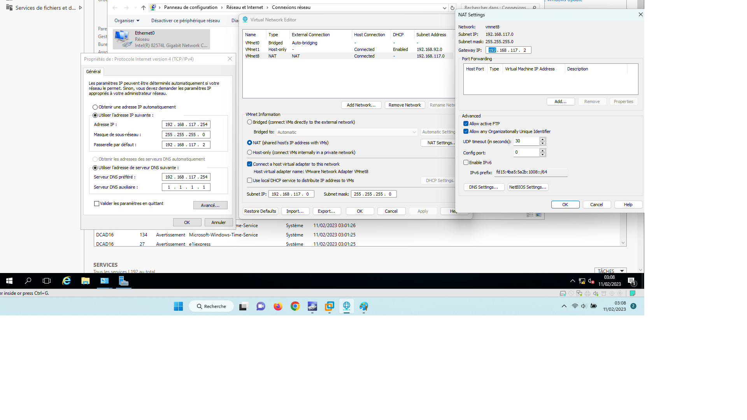Click Panneau de configuration breadcrumb
This screenshot has height=420, width=747.
pyautogui.click(x=191, y=7)
